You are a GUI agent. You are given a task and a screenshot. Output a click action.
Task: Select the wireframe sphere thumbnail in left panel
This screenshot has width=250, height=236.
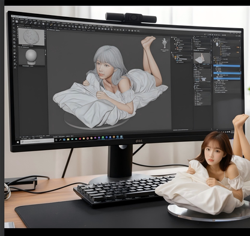(x=31, y=37)
